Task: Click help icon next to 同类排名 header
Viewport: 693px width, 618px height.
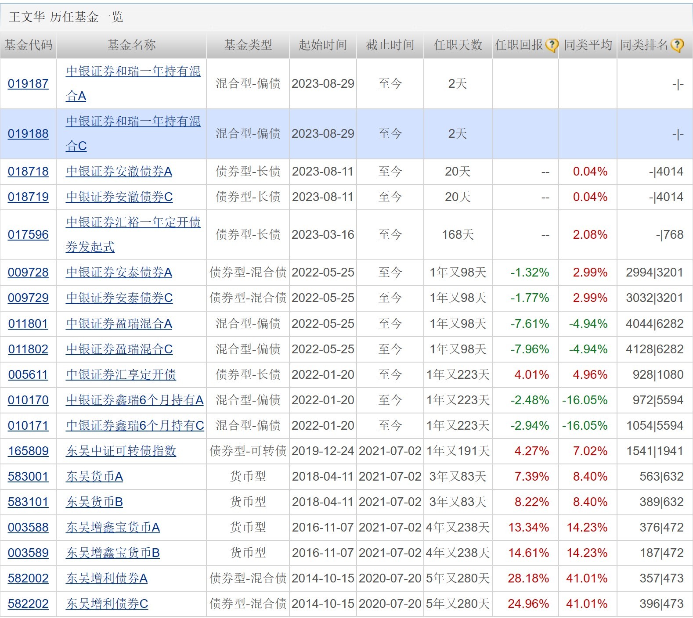Action: click(678, 45)
